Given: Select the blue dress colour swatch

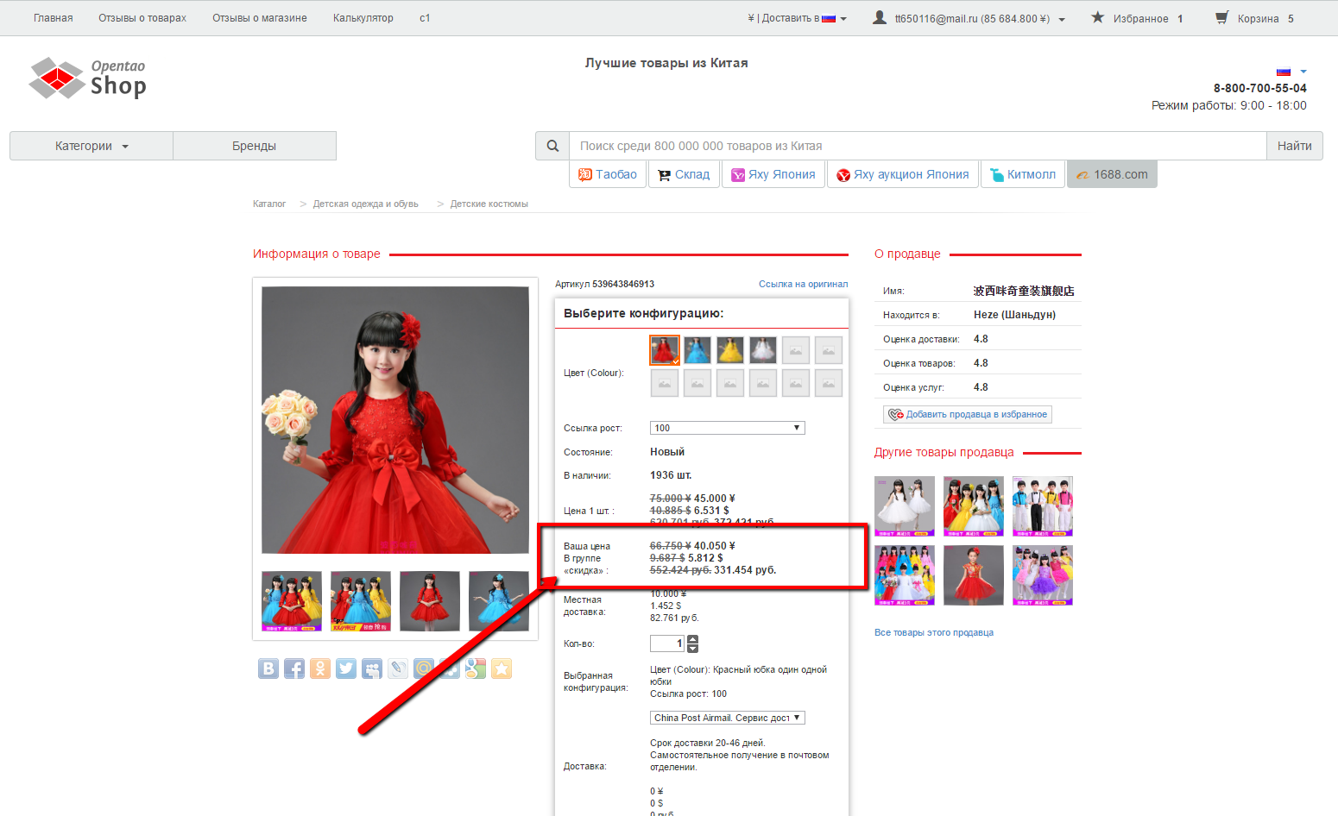Looking at the screenshot, I should pyautogui.click(x=697, y=350).
